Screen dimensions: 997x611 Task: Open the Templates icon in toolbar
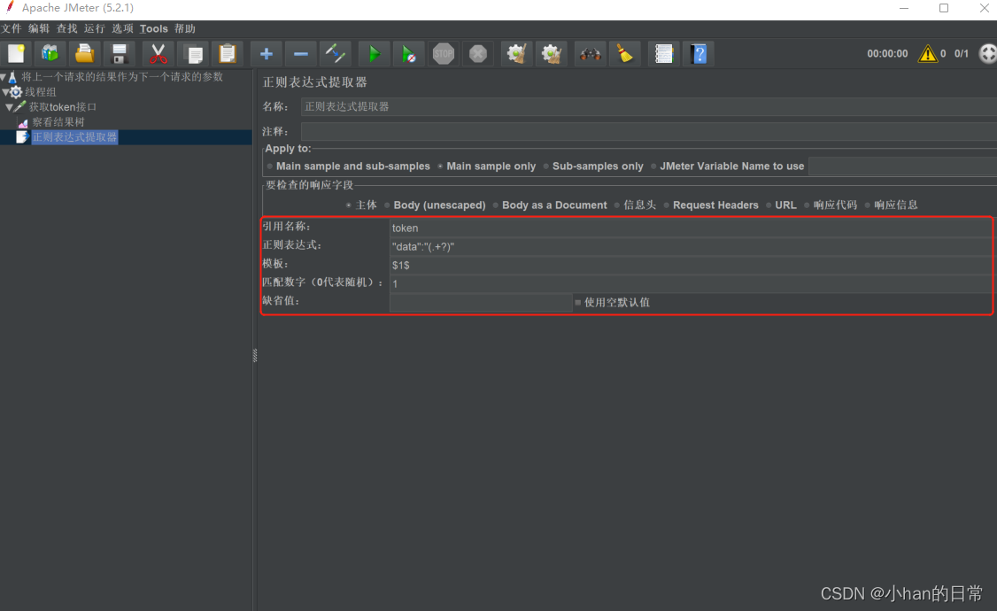50,54
